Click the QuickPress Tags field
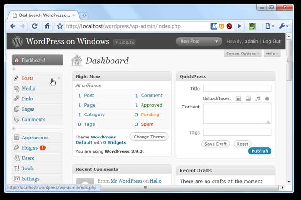This screenshot has height=200, width=301. [237, 132]
